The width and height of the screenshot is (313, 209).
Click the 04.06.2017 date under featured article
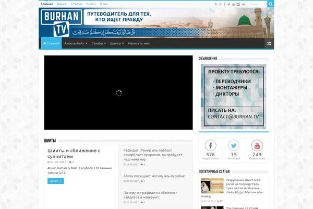point(58,162)
